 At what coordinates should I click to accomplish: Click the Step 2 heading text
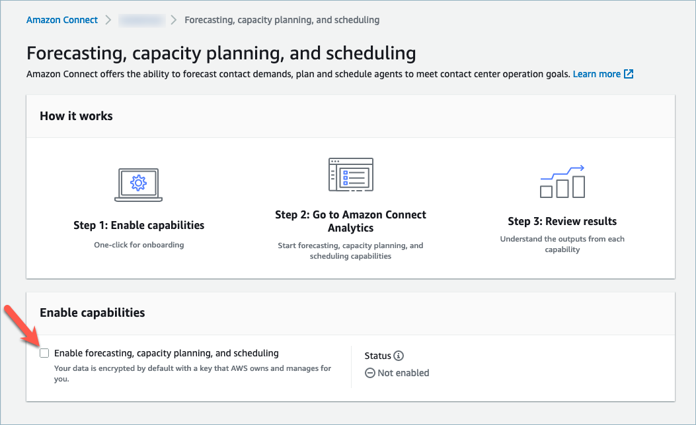[x=350, y=220]
